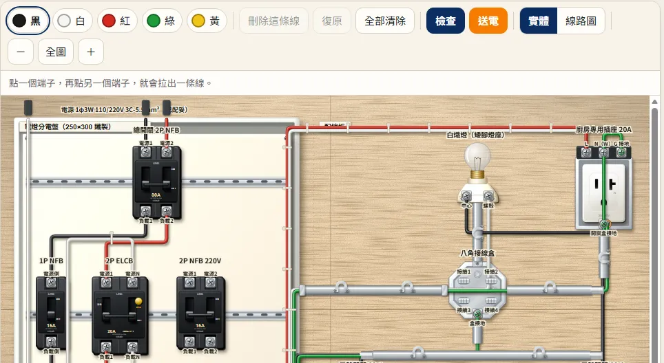Click main breaker 電源1 screw terminal
This screenshot has height=363, width=664.
pos(145,152)
